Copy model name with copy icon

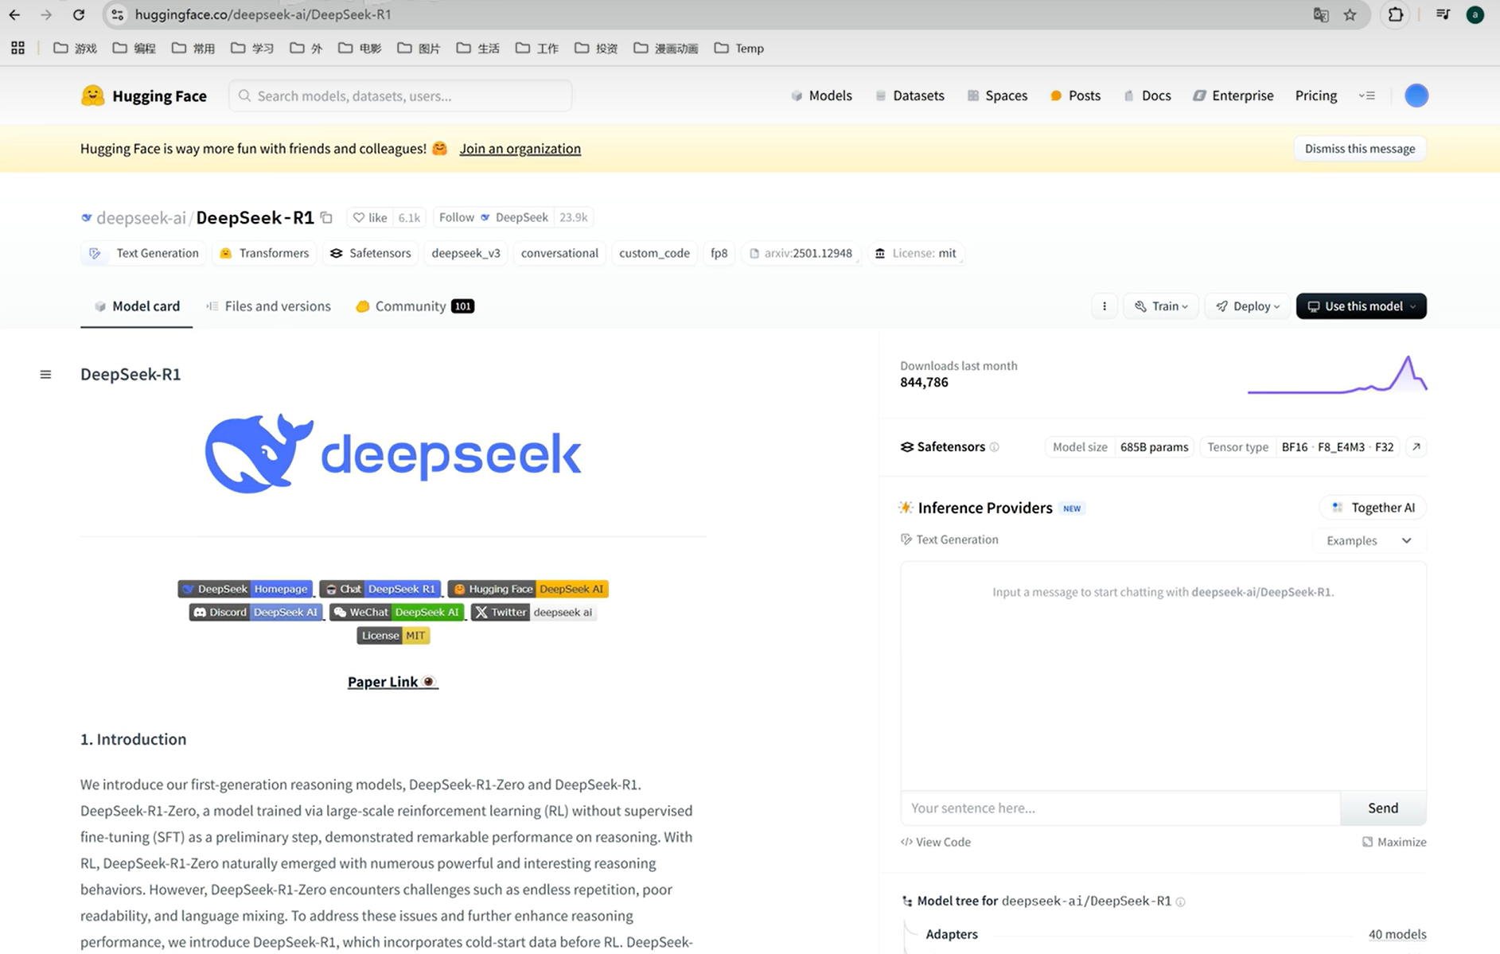tap(326, 217)
